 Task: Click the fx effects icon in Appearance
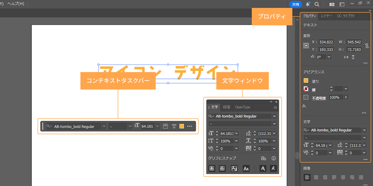tap(304, 106)
